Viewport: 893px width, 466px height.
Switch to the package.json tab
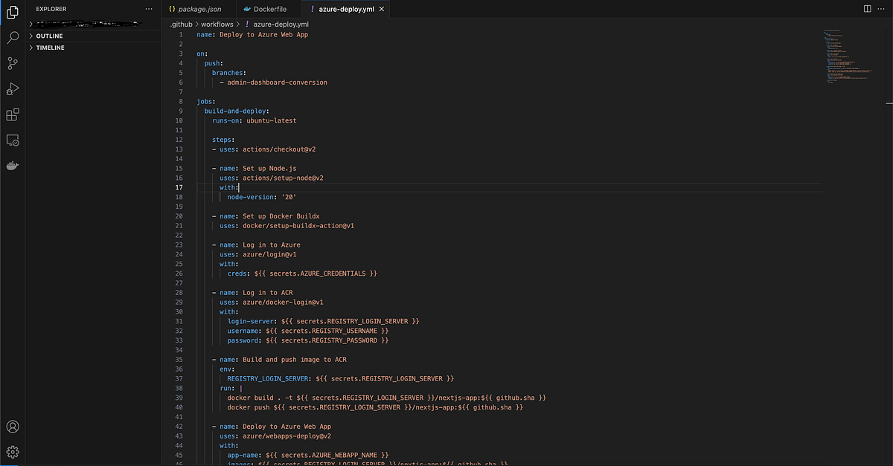(199, 9)
